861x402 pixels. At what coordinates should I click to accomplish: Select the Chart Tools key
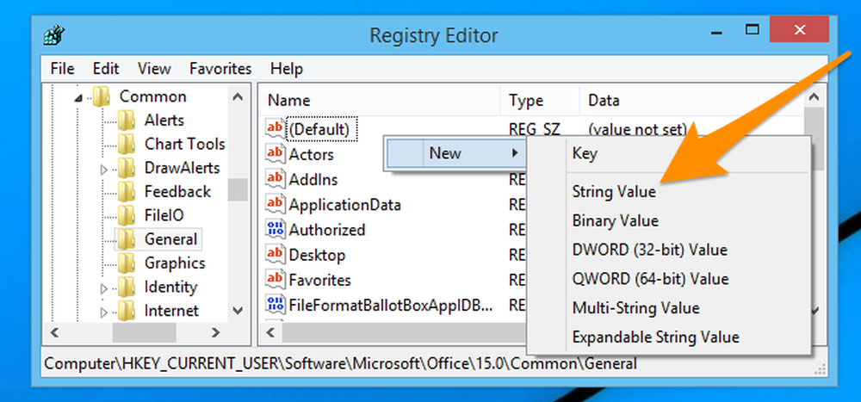pos(185,144)
